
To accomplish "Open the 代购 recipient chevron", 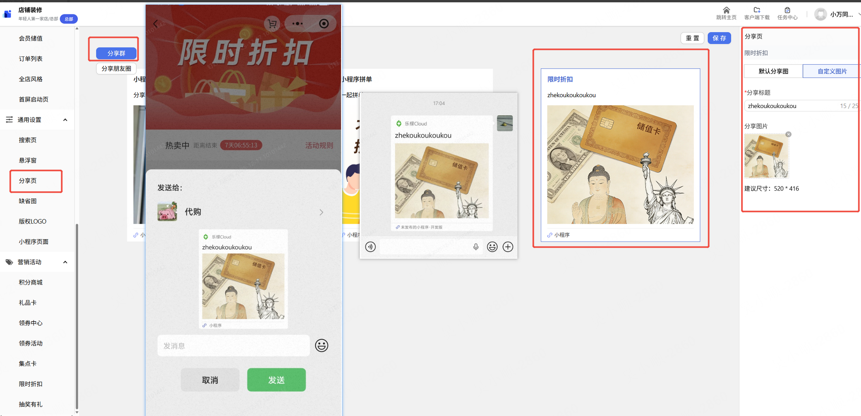I will pos(321,212).
